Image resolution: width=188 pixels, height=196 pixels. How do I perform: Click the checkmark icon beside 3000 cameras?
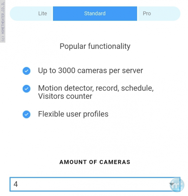coord(26,71)
